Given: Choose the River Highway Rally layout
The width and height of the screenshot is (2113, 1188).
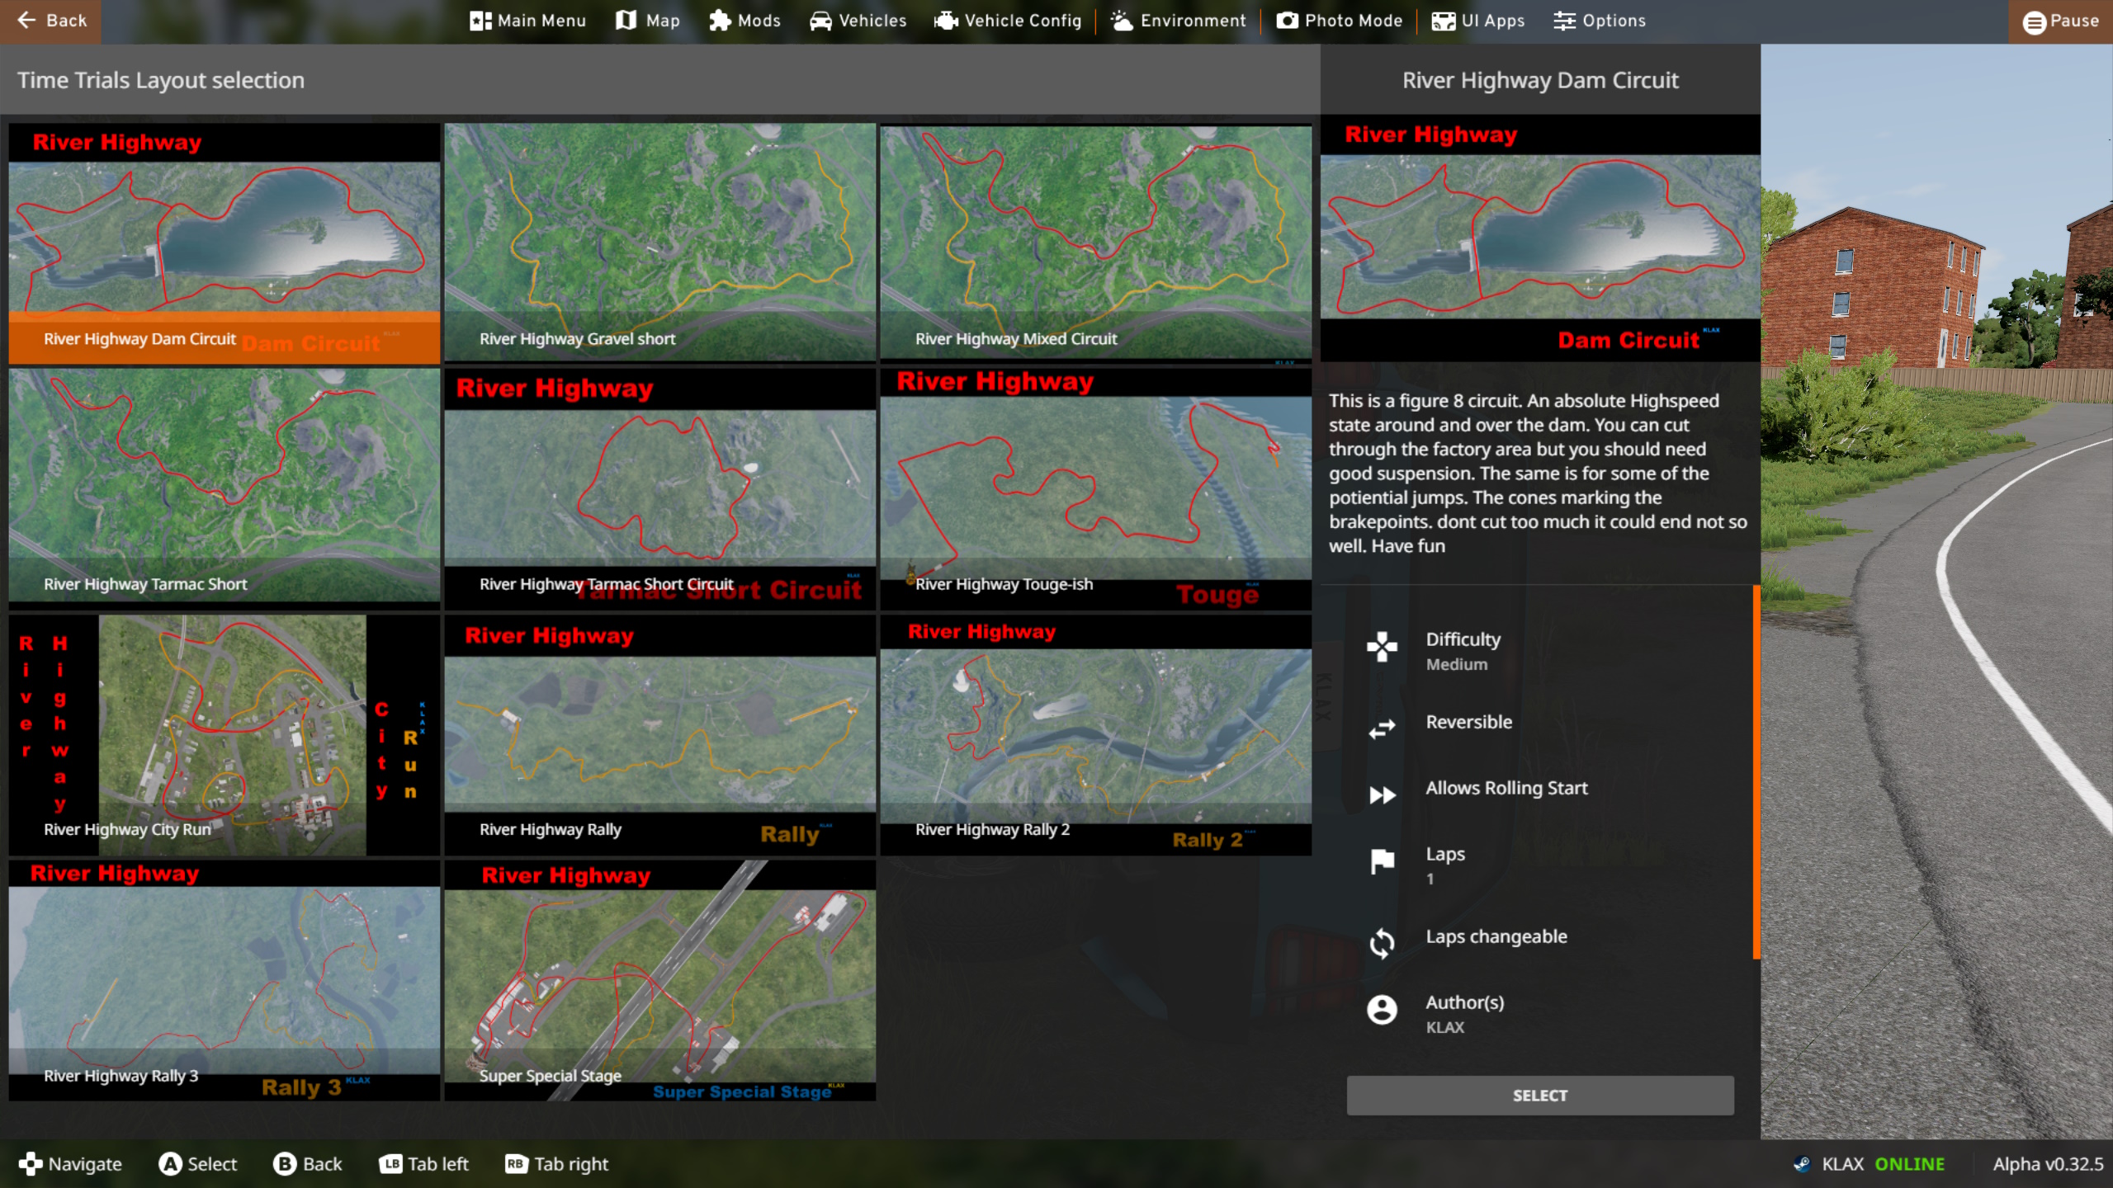Looking at the screenshot, I should pos(659,734).
